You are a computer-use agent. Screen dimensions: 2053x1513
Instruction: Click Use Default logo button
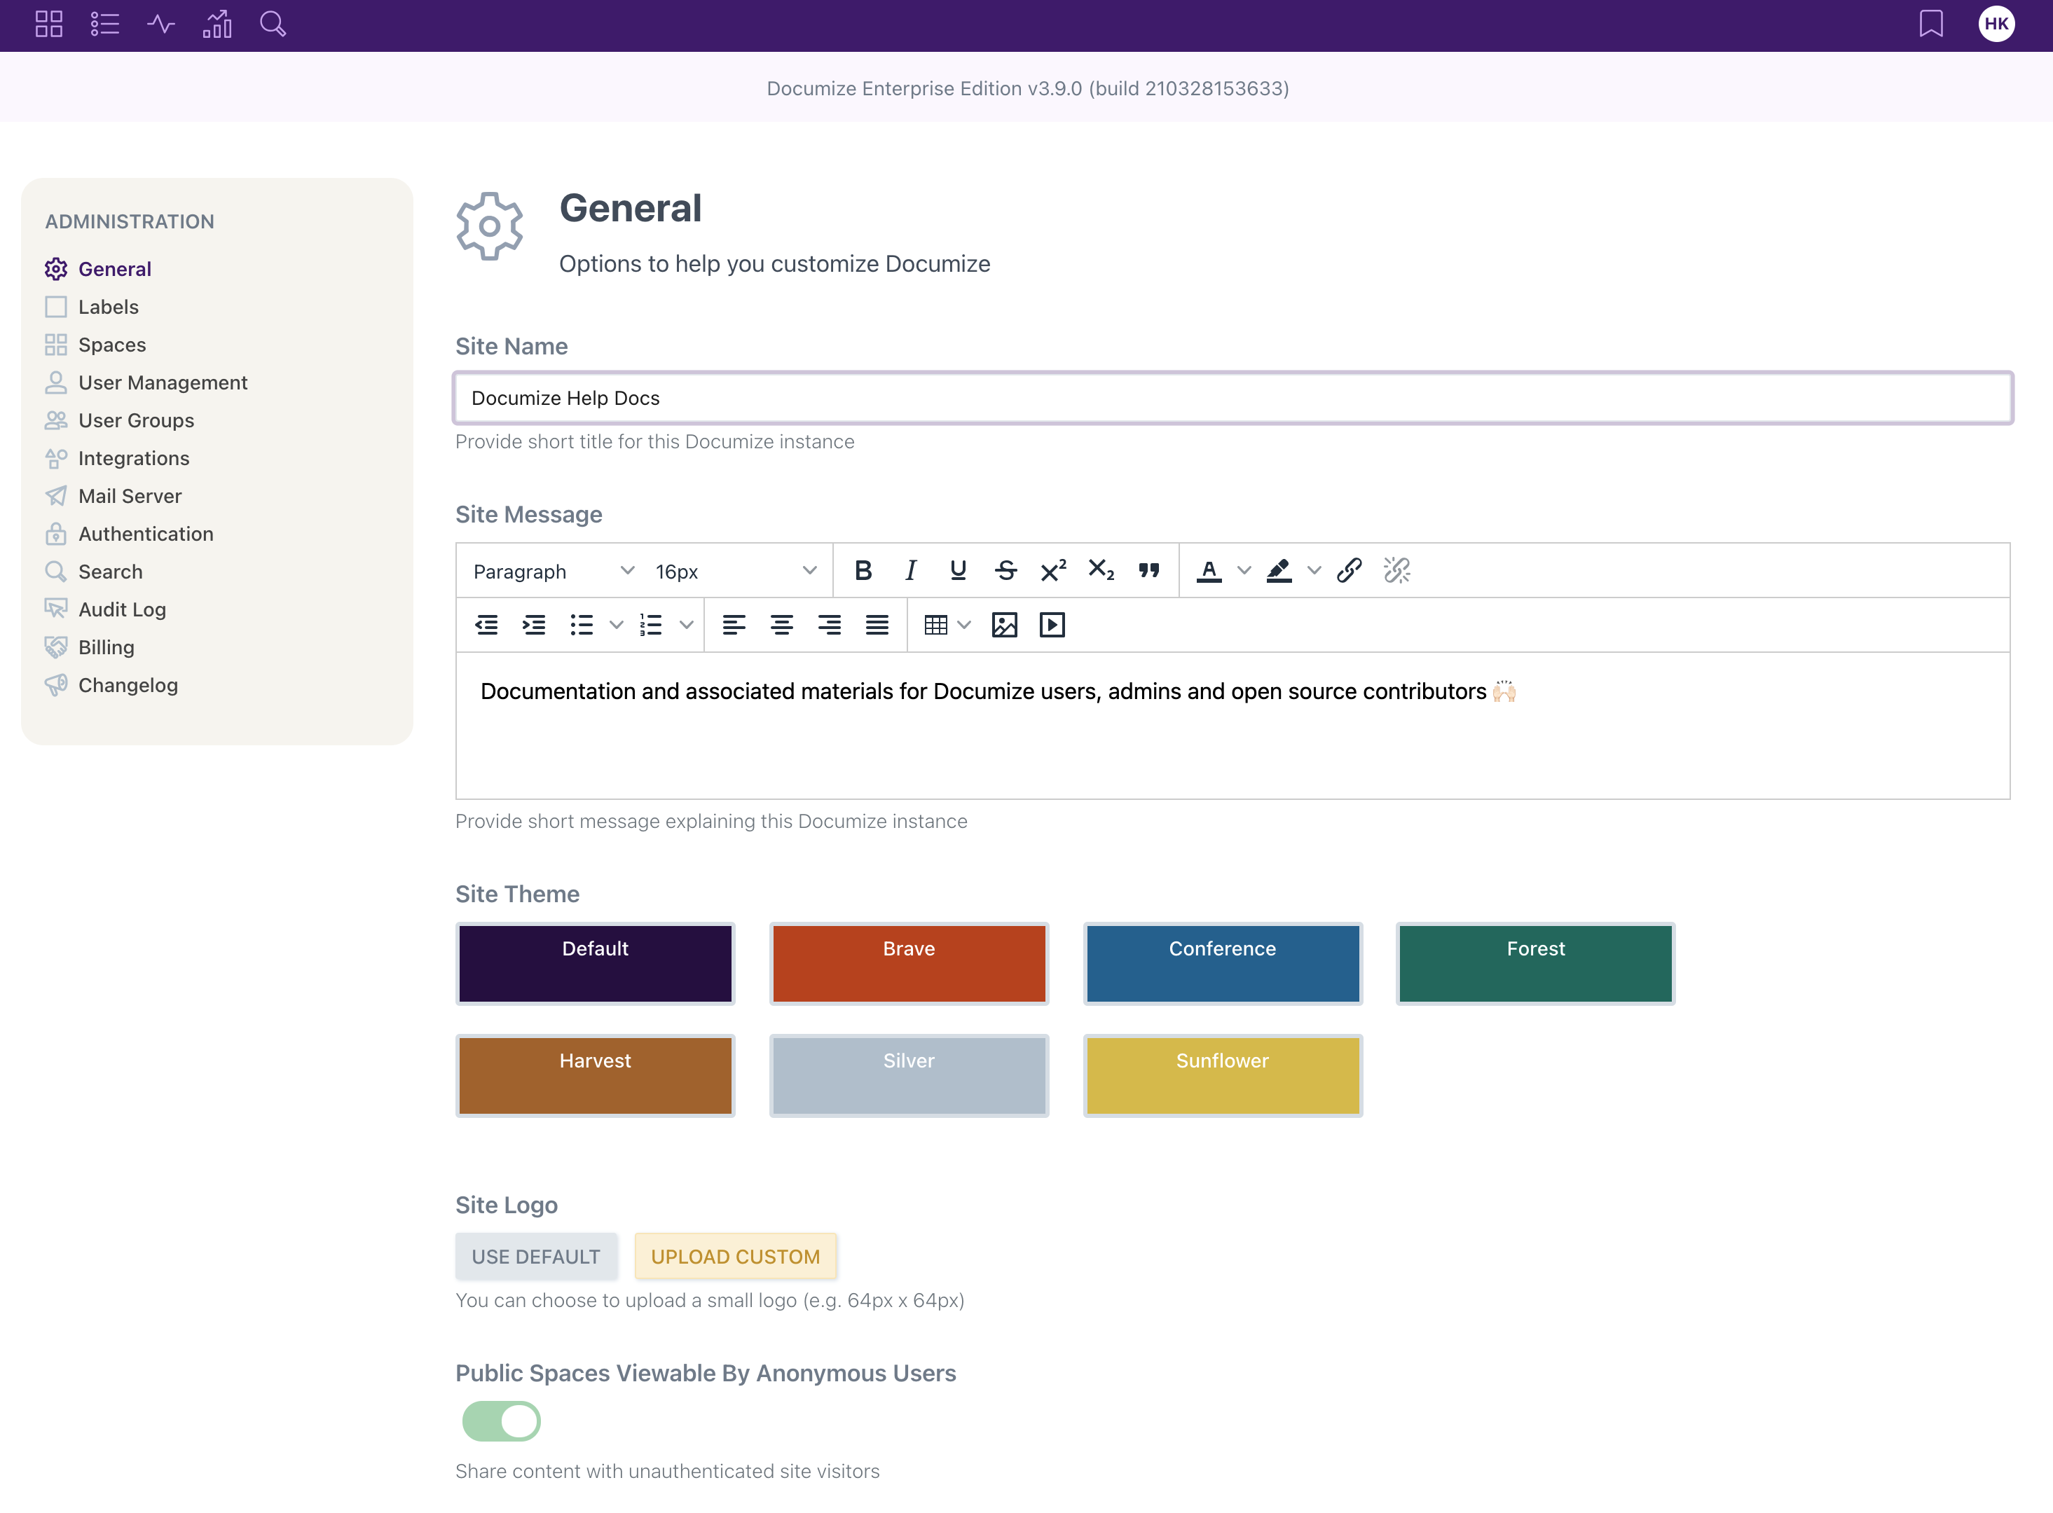pyautogui.click(x=535, y=1257)
